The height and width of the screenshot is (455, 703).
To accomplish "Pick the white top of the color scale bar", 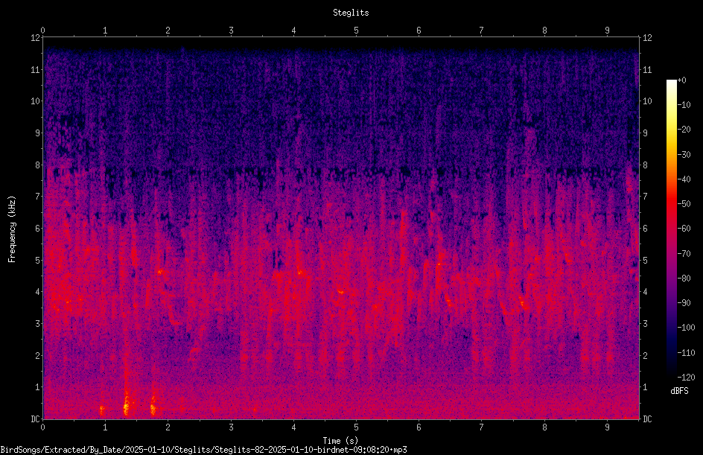I will point(671,83).
